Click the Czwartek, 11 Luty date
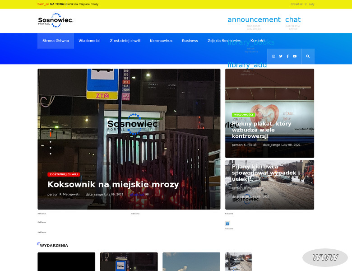 point(302,4)
